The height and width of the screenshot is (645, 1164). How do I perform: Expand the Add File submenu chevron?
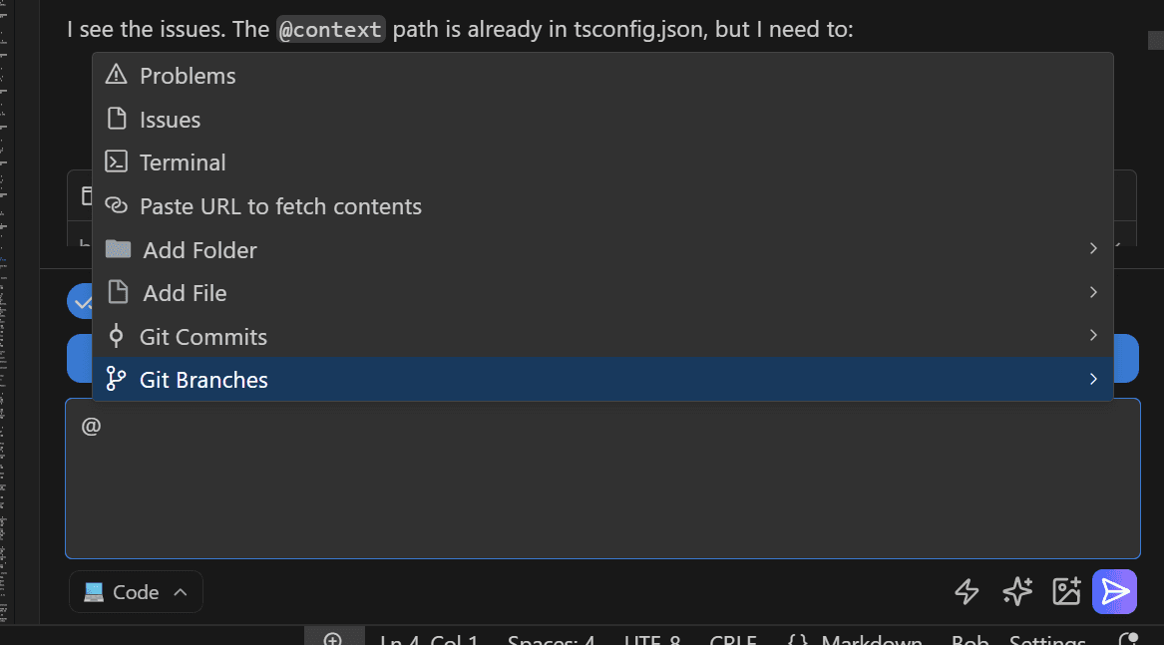tap(1092, 292)
